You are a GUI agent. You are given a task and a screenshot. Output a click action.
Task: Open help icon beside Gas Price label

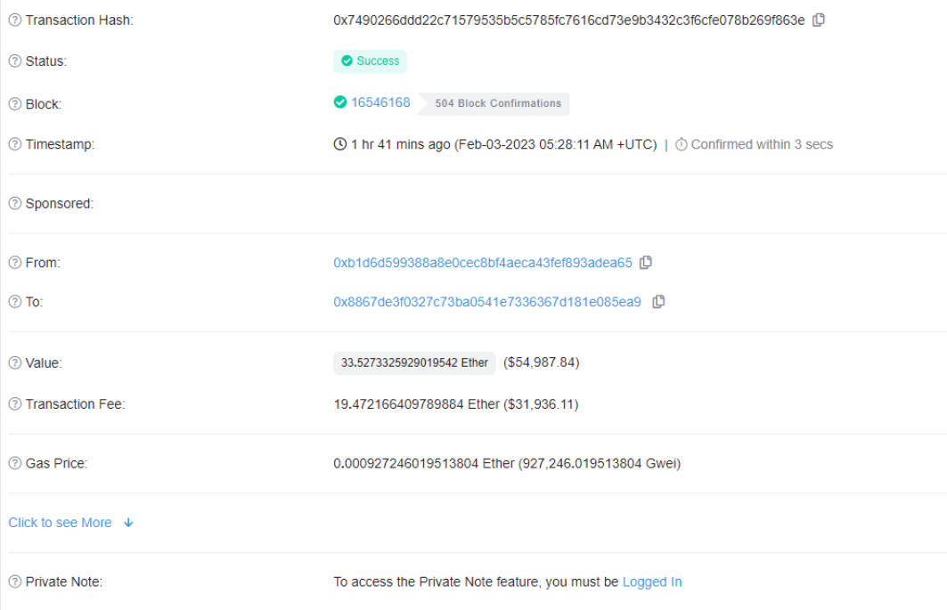click(x=15, y=463)
